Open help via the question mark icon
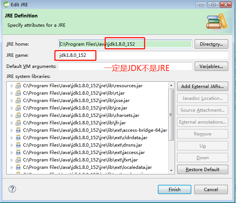The image size is (236, 203). (12, 189)
